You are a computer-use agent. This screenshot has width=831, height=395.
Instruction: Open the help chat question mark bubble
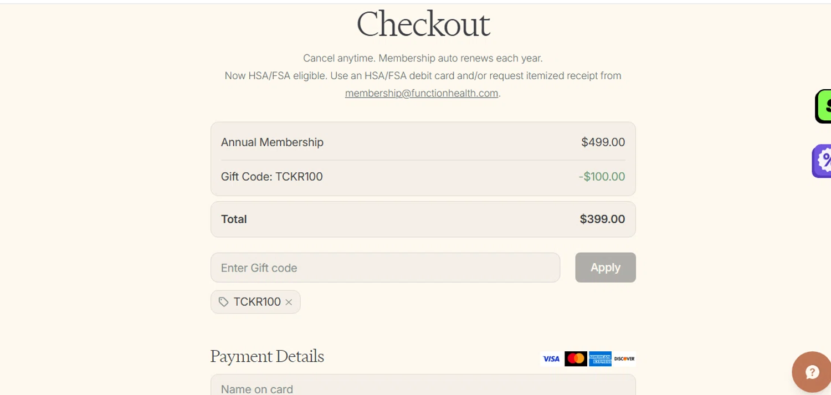(x=812, y=372)
